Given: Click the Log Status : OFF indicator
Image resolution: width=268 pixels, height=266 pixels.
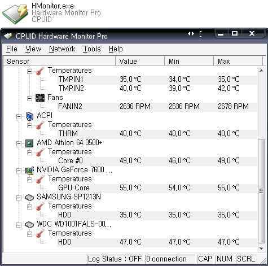Looking at the screenshot, I should (115, 259).
